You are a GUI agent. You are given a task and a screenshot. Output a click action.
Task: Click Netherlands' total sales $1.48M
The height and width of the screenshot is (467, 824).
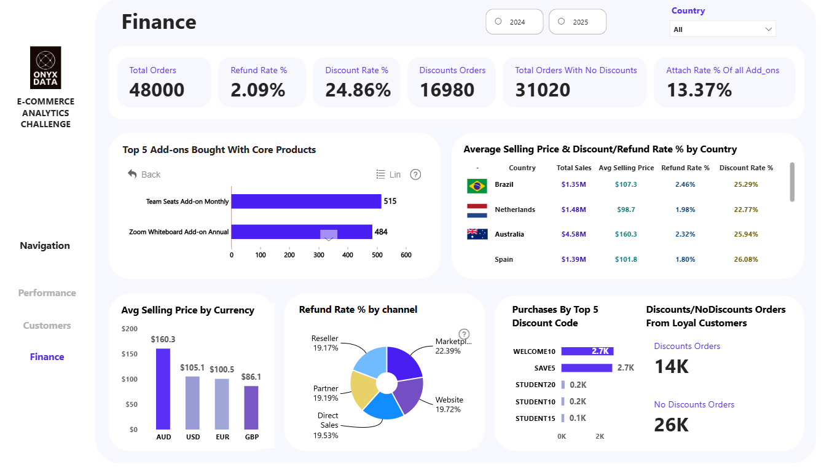click(x=574, y=210)
